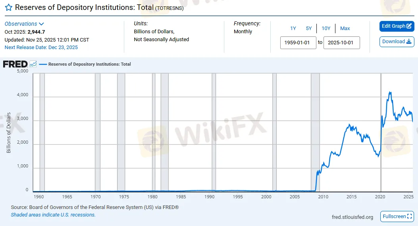The image size is (418, 226).
Task: Click the 2008 recession shaded band
Action: coord(315,133)
